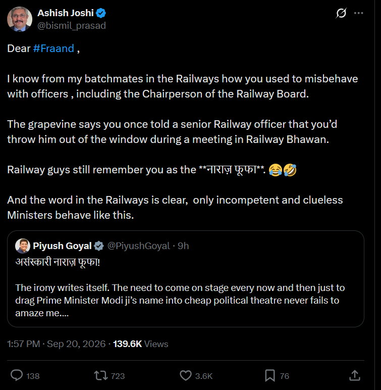Click the Grok slashed-circle icon
381x390 pixels.
341,13
